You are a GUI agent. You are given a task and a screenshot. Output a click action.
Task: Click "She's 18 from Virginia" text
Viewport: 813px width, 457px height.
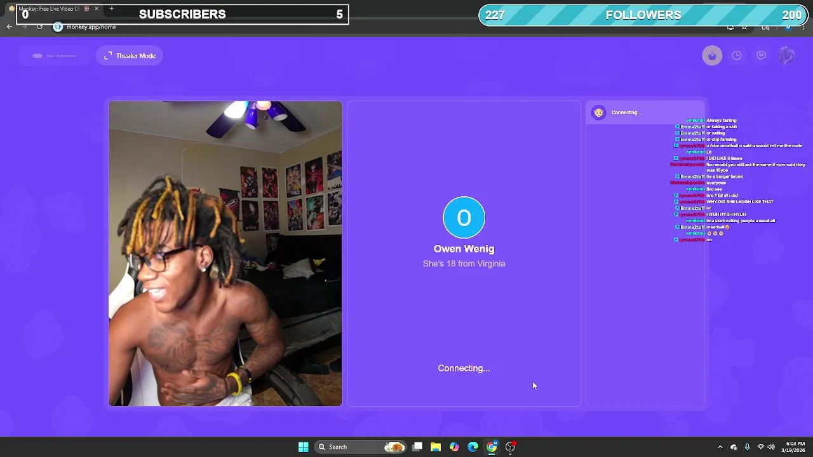[x=464, y=263]
